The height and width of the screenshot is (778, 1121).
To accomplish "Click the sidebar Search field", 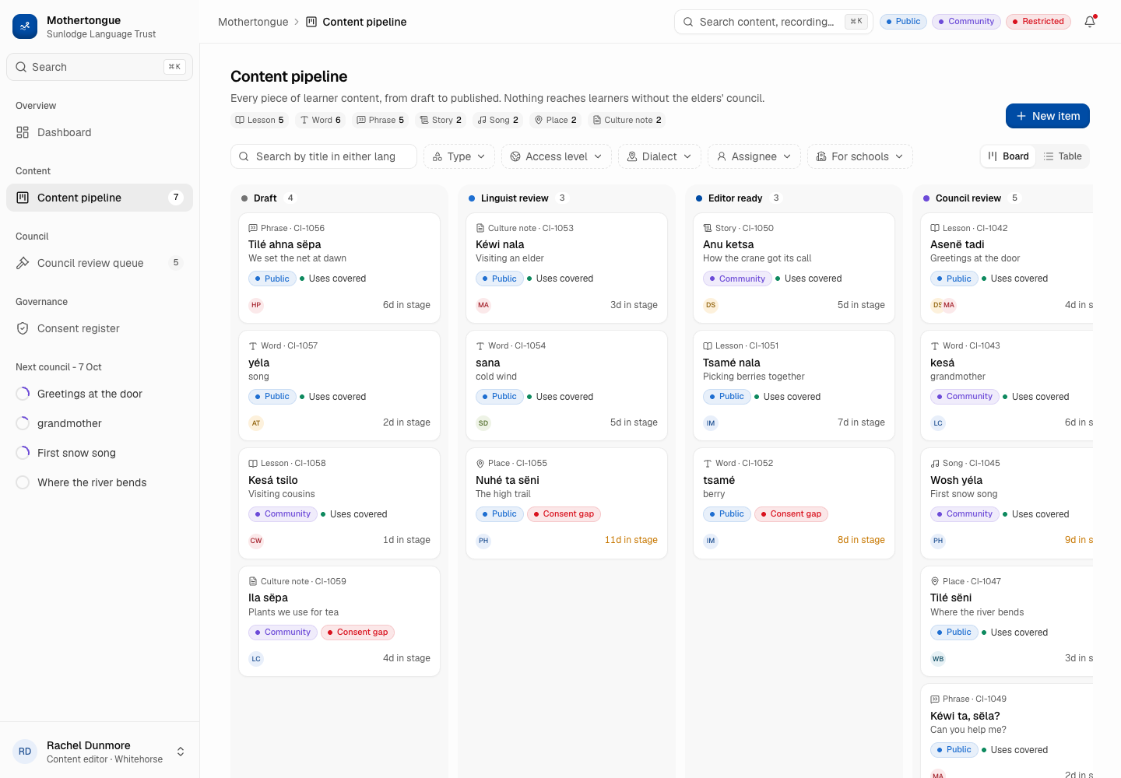I will [x=100, y=67].
